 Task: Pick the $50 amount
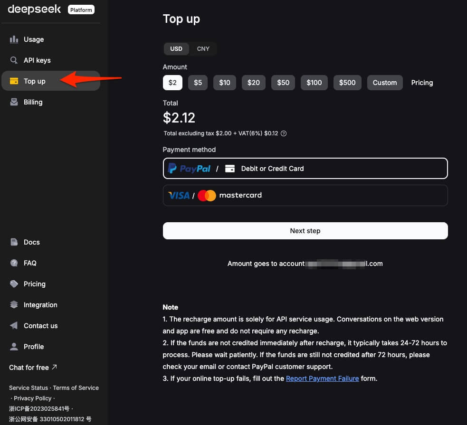pos(283,83)
